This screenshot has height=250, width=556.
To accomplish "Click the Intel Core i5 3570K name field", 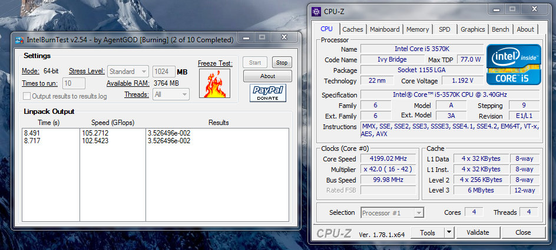I will pyautogui.click(x=422, y=49).
